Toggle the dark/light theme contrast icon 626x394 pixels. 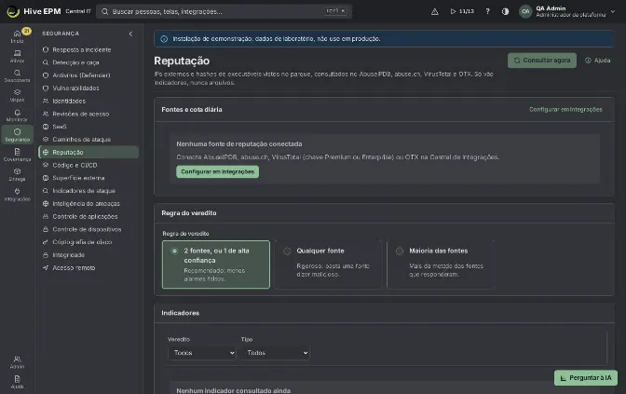pyautogui.click(x=506, y=11)
